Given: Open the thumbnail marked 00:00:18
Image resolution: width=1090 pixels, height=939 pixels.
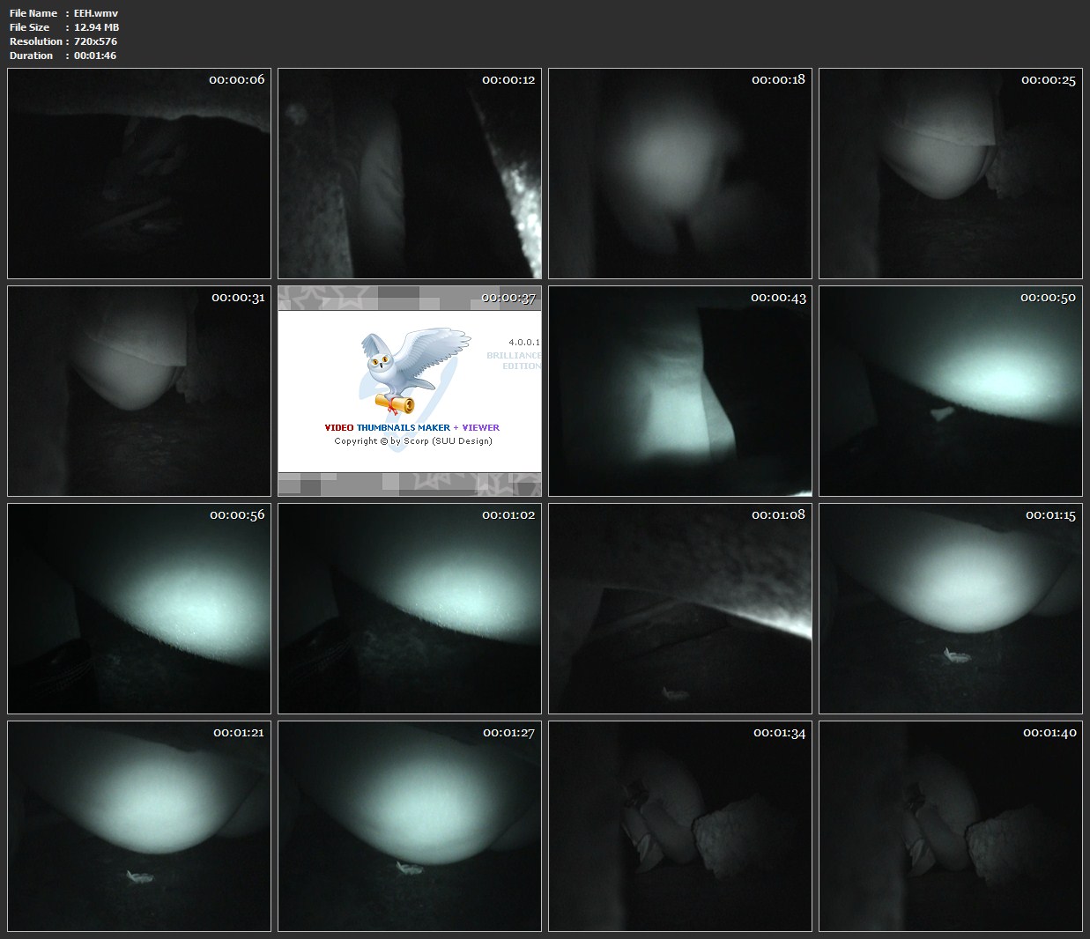Looking at the screenshot, I should [679, 174].
